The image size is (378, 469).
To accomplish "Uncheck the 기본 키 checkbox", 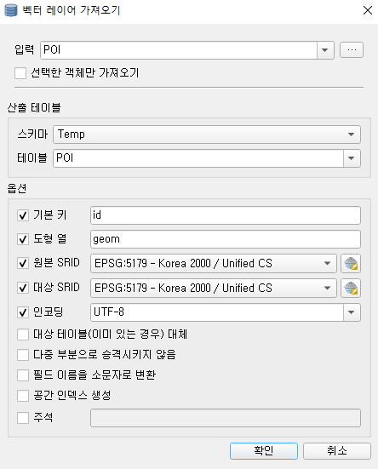I will tap(23, 215).
